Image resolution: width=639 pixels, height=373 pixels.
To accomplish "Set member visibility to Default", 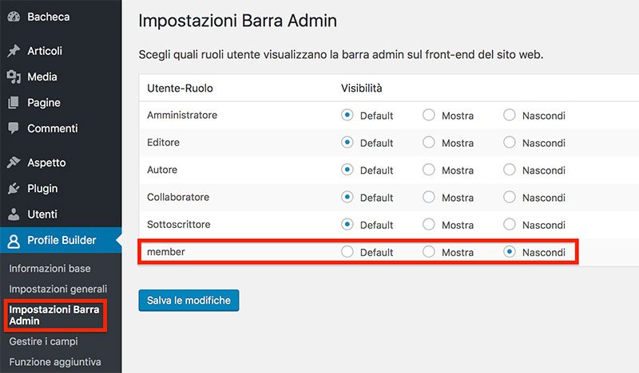I will pos(347,252).
